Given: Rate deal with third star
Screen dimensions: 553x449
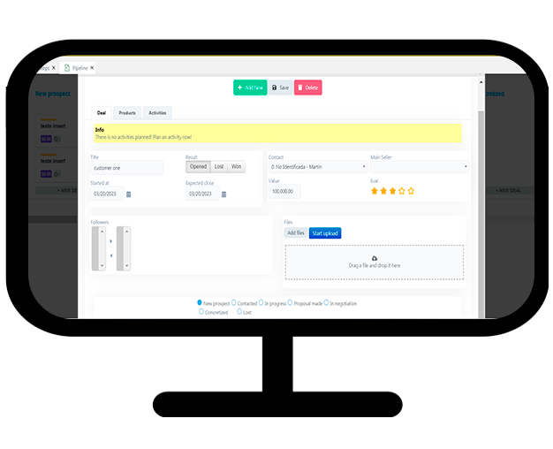Looking at the screenshot, I should point(392,191).
